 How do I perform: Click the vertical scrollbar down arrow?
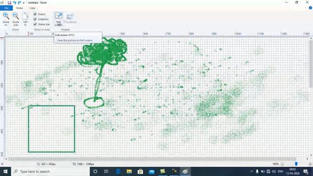click(311, 155)
